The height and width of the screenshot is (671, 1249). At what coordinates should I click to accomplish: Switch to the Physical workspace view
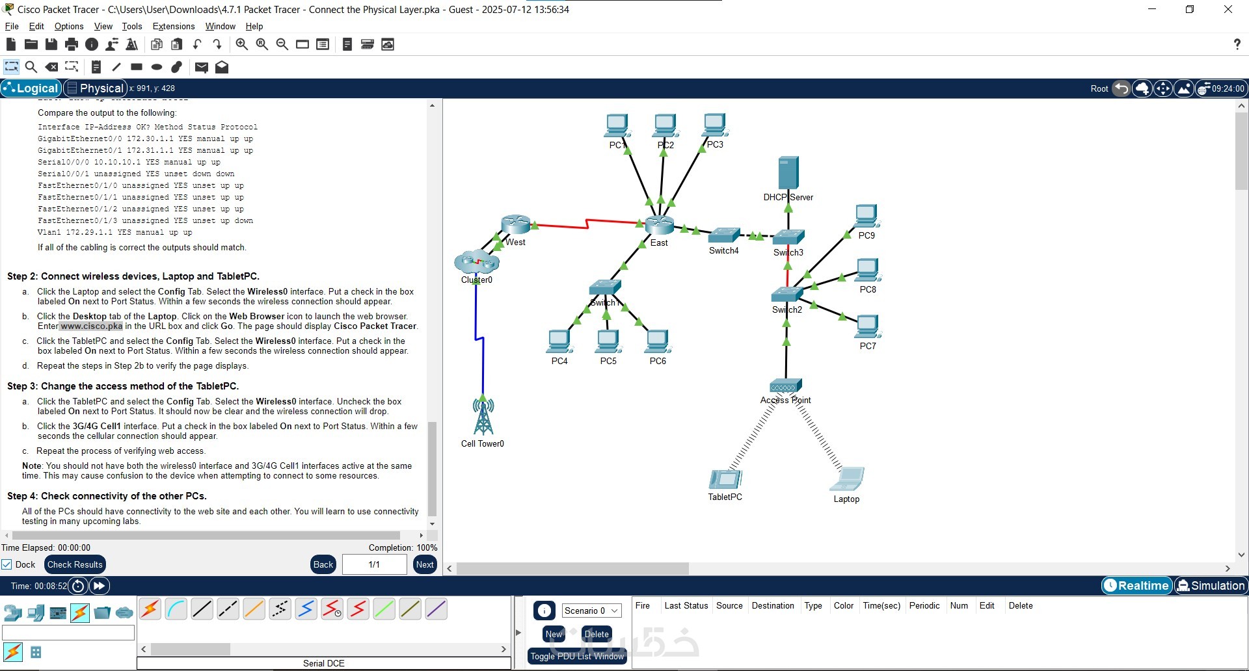94,88
